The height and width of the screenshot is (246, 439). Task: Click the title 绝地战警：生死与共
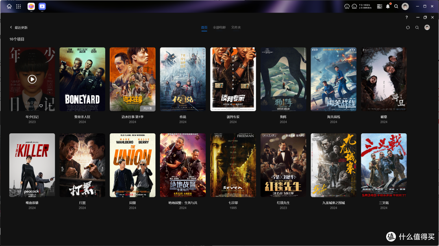pos(183,203)
